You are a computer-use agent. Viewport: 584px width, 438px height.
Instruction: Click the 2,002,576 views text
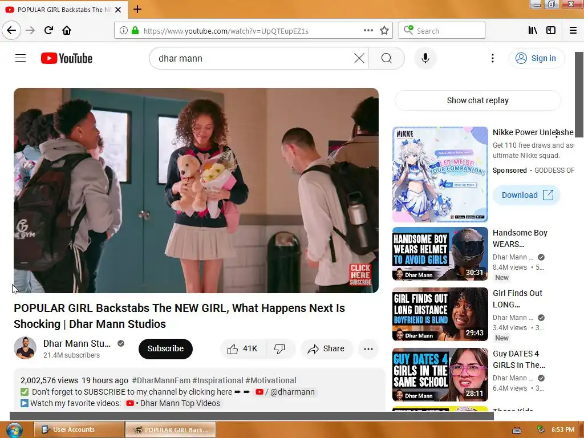[x=49, y=380]
